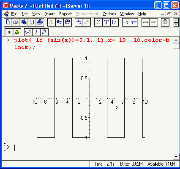The width and height of the screenshot is (180, 169).
Task: Open the Format menu
Action: click(x=65, y=14)
